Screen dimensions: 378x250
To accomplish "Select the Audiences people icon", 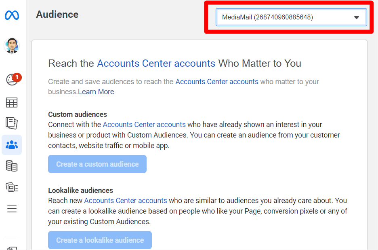I will [x=12, y=145].
